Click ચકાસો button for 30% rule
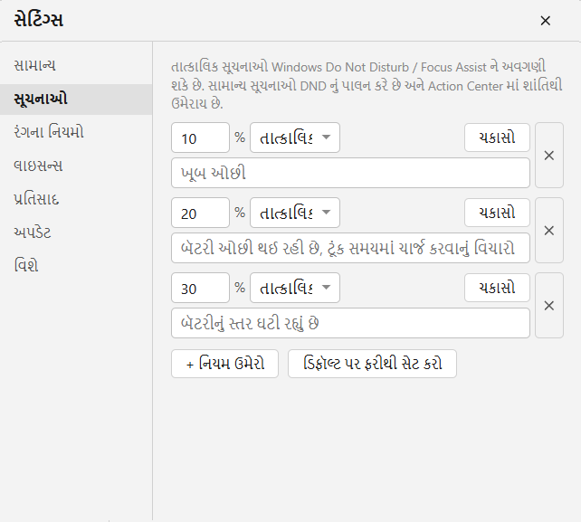The width and height of the screenshot is (581, 522). (x=497, y=288)
